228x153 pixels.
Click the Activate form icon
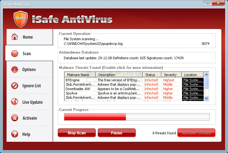[x=15, y=118]
